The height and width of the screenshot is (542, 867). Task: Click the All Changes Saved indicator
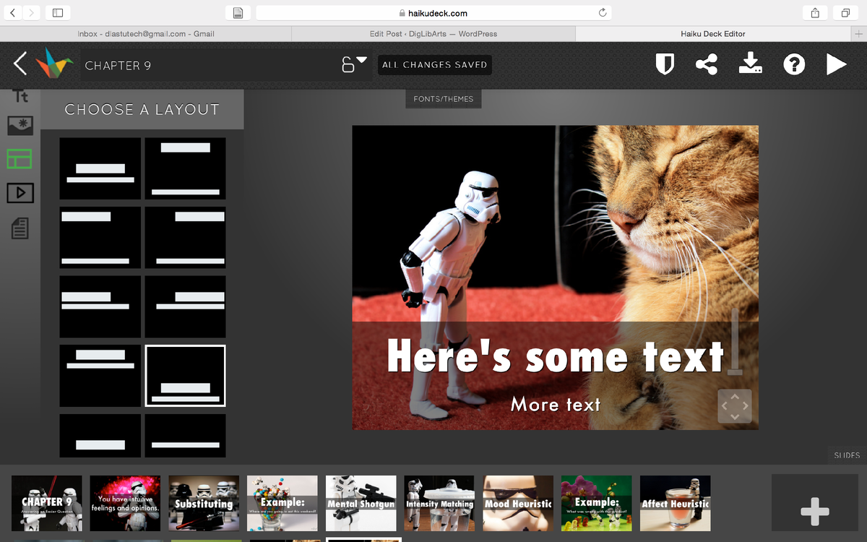tap(435, 65)
